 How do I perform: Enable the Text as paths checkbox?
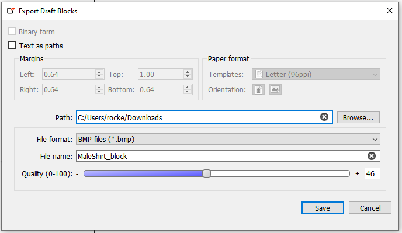tap(12, 46)
